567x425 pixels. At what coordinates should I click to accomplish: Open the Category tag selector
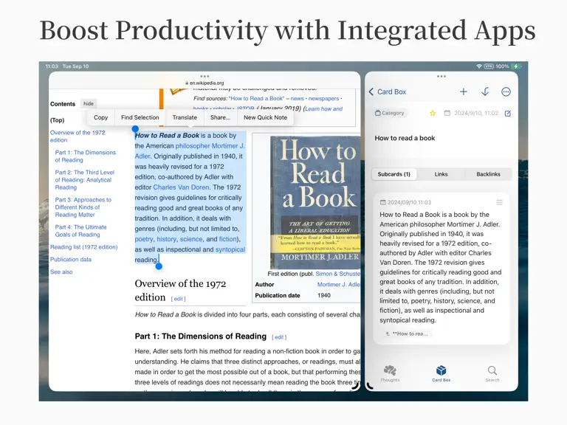pyautogui.click(x=390, y=113)
